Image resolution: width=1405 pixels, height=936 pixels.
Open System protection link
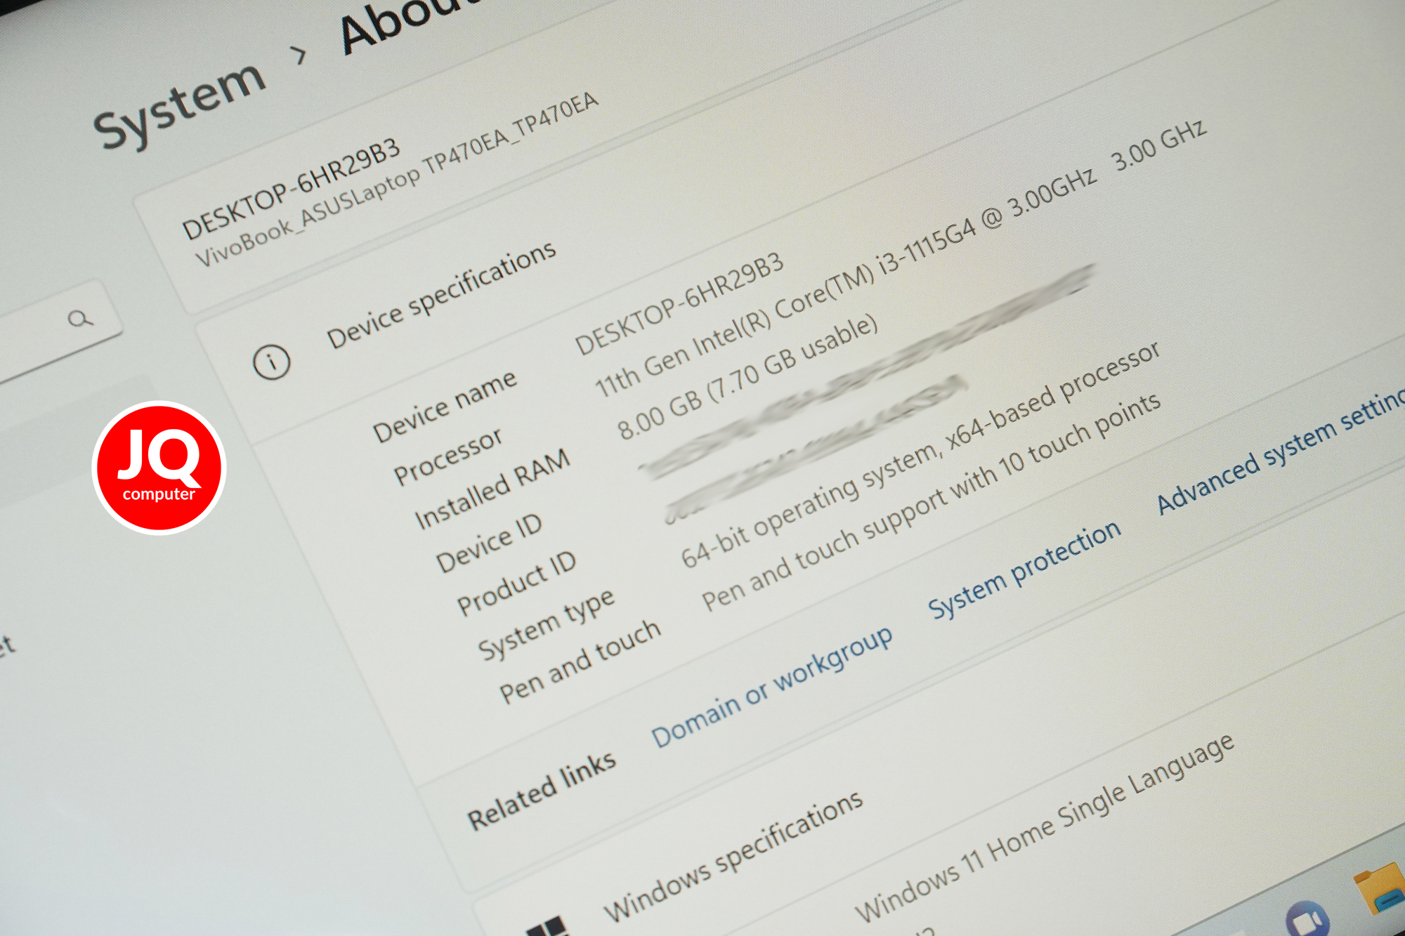pyautogui.click(x=1024, y=569)
